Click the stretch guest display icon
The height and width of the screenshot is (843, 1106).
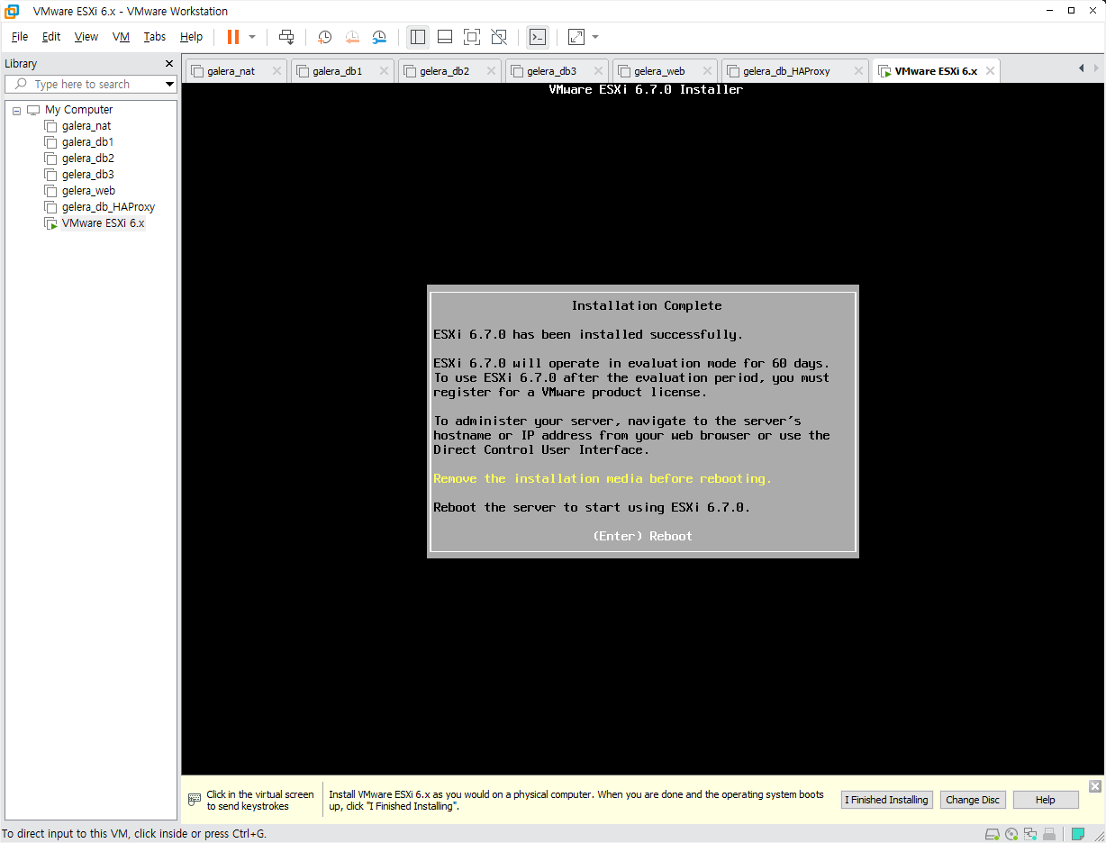[576, 37]
